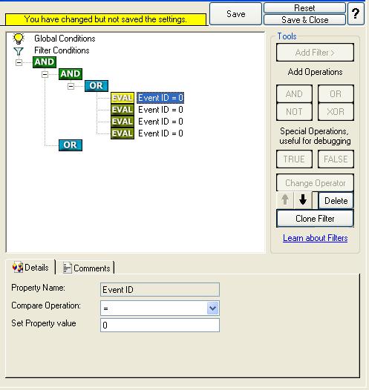
Task: Select the highlighted yellow EVAL node icon
Action: click(123, 98)
